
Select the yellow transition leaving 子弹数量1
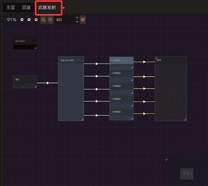tap(144, 62)
